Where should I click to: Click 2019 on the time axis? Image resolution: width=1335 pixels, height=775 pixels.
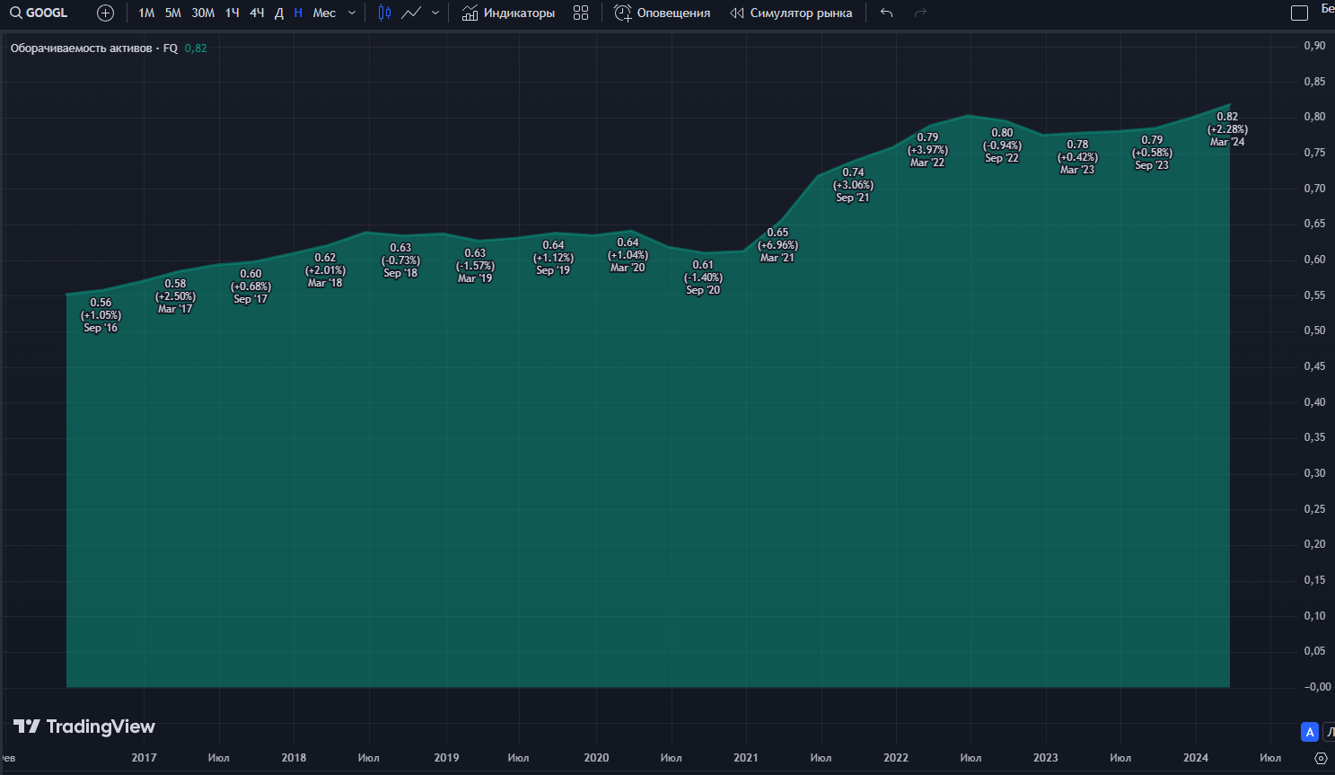click(x=446, y=758)
